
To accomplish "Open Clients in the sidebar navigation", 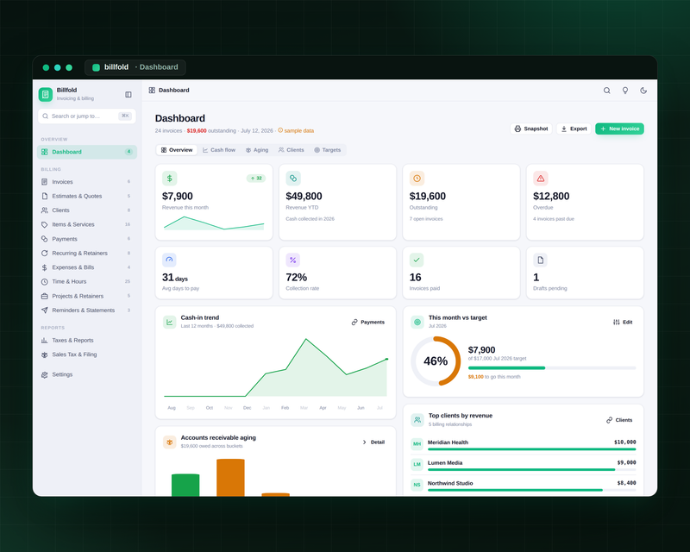I will coord(87,210).
